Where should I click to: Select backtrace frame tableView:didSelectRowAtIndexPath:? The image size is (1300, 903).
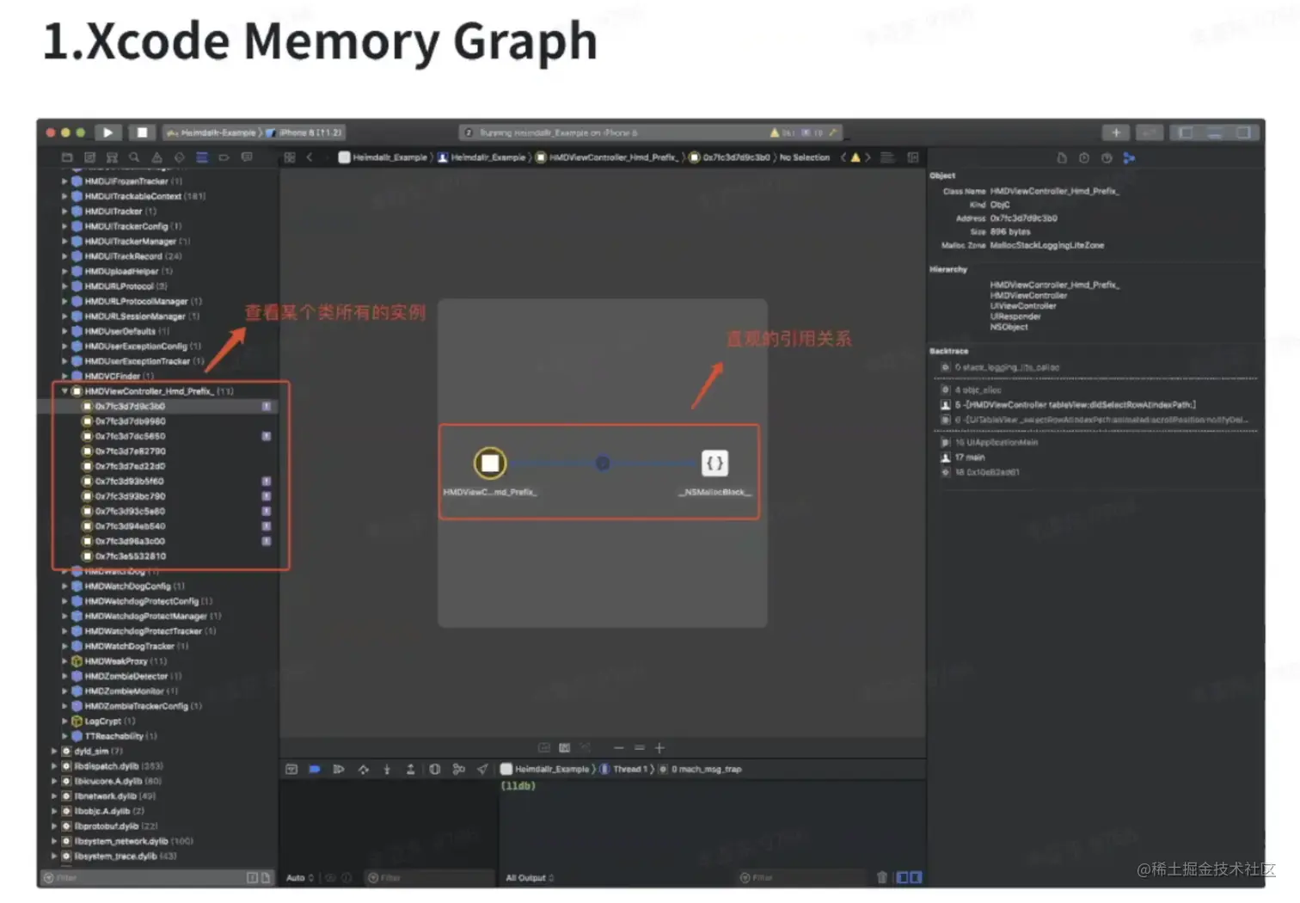click(1068, 405)
